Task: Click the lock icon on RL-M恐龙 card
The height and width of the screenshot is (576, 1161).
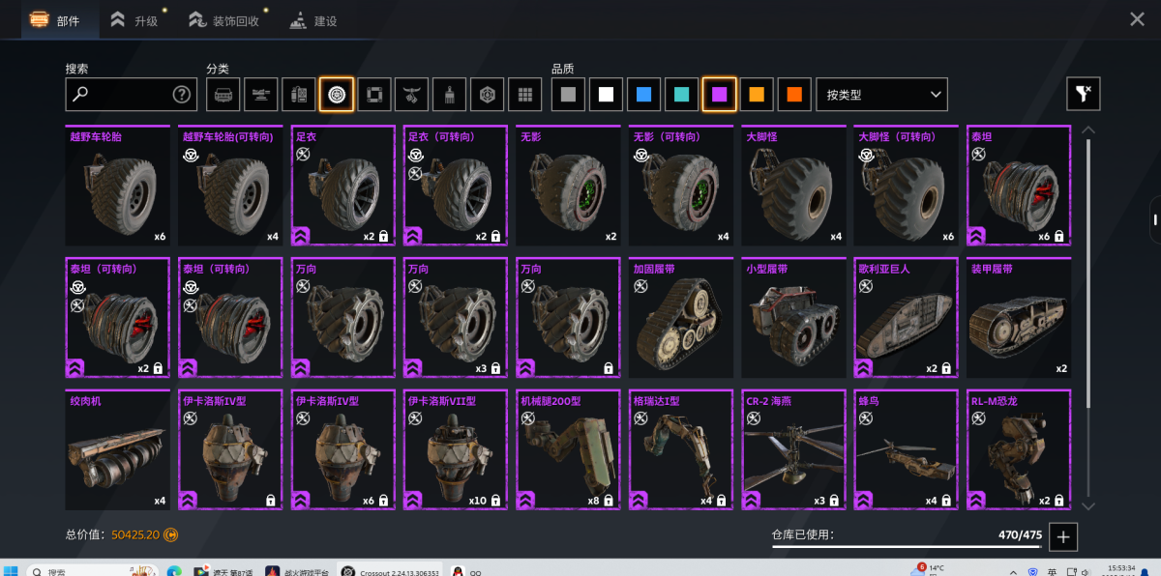Action: coord(1059,501)
